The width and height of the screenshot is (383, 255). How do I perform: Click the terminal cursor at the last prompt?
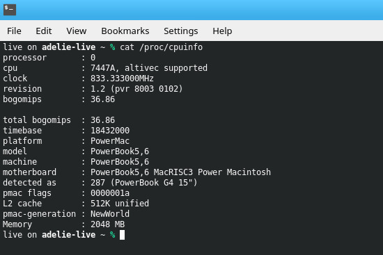pos(122,235)
